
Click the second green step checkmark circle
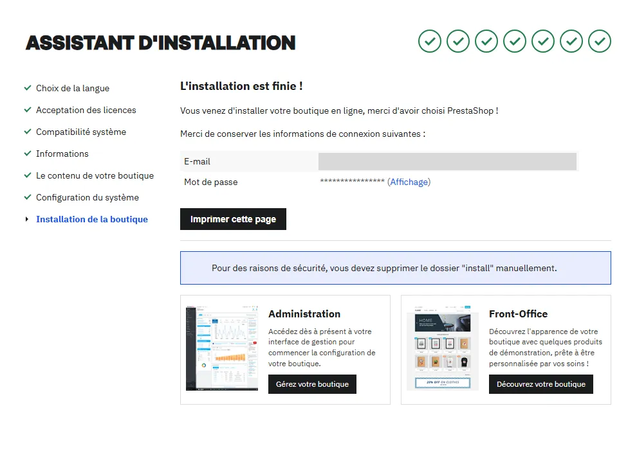[x=458, y=41]
